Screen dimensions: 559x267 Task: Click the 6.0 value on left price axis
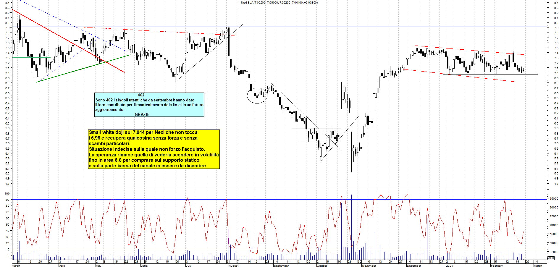pyautogui.click(x=7, y=123)
